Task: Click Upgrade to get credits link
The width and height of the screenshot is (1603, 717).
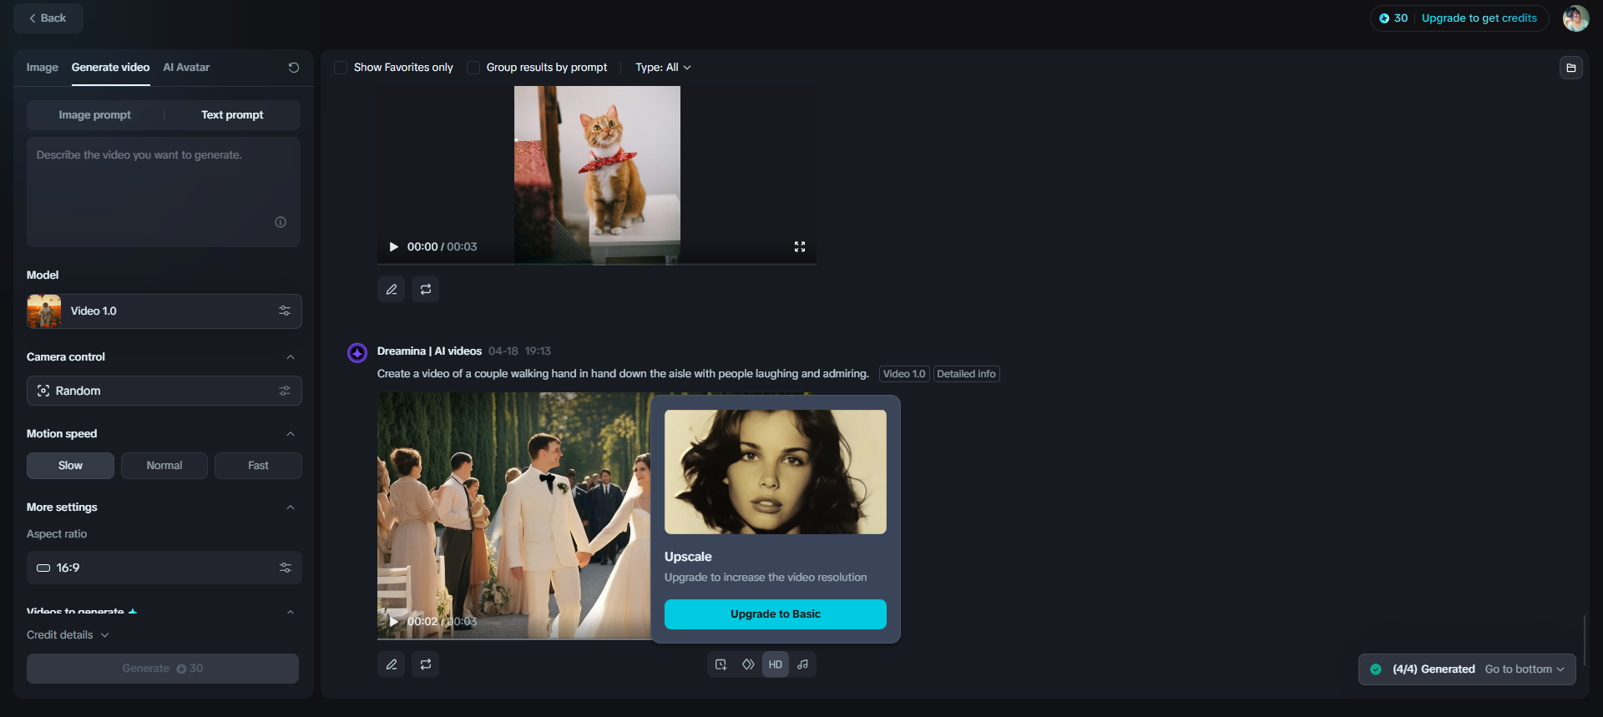Action: [1479, 18]
